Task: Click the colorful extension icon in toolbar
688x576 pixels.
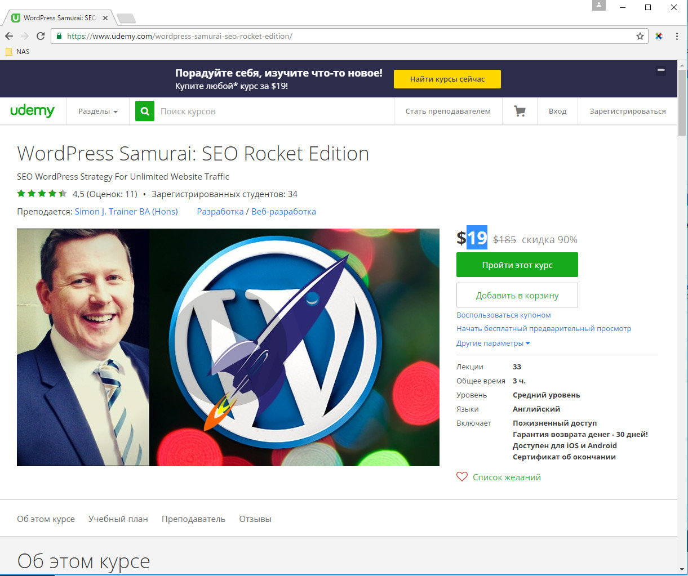Action: pyautogui.click(x=659, y=36)
